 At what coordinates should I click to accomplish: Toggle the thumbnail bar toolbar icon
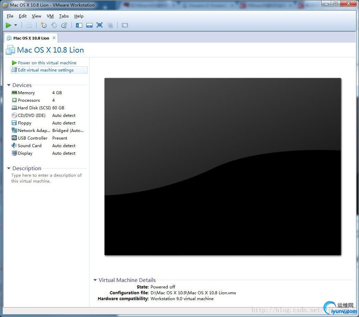89,25
